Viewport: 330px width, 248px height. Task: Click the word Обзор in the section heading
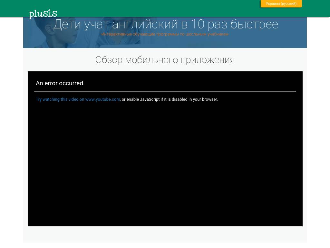109,60
